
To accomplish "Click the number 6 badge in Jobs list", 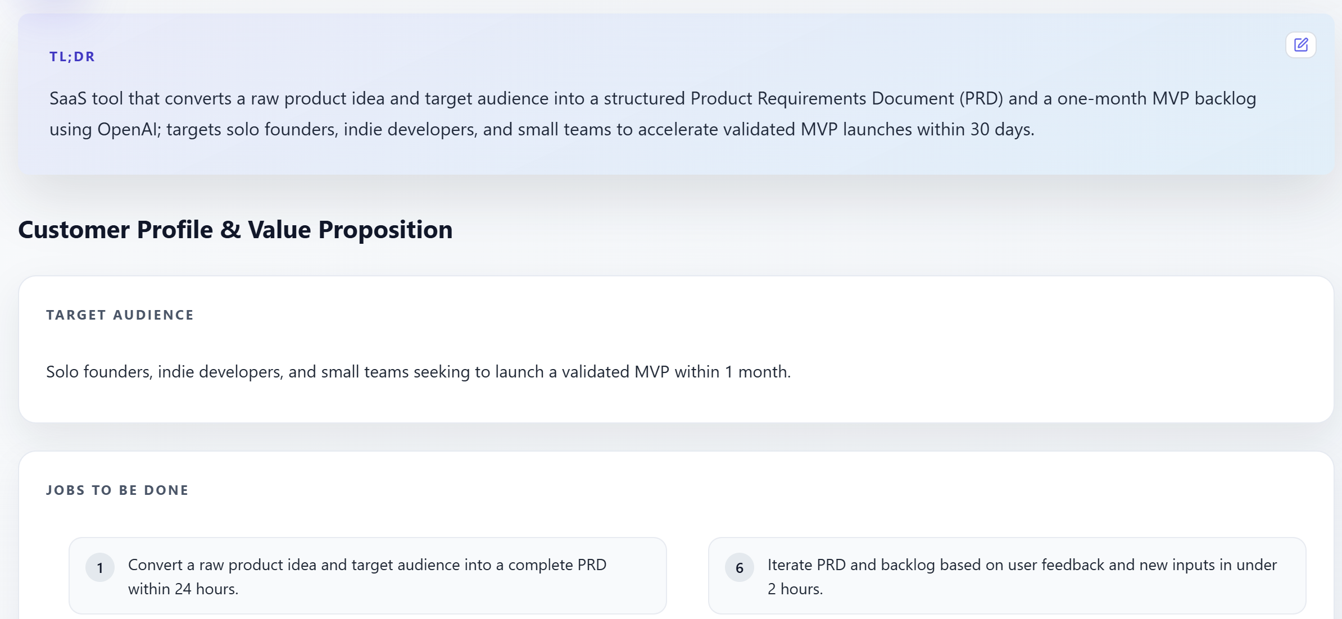I will 740,568.
